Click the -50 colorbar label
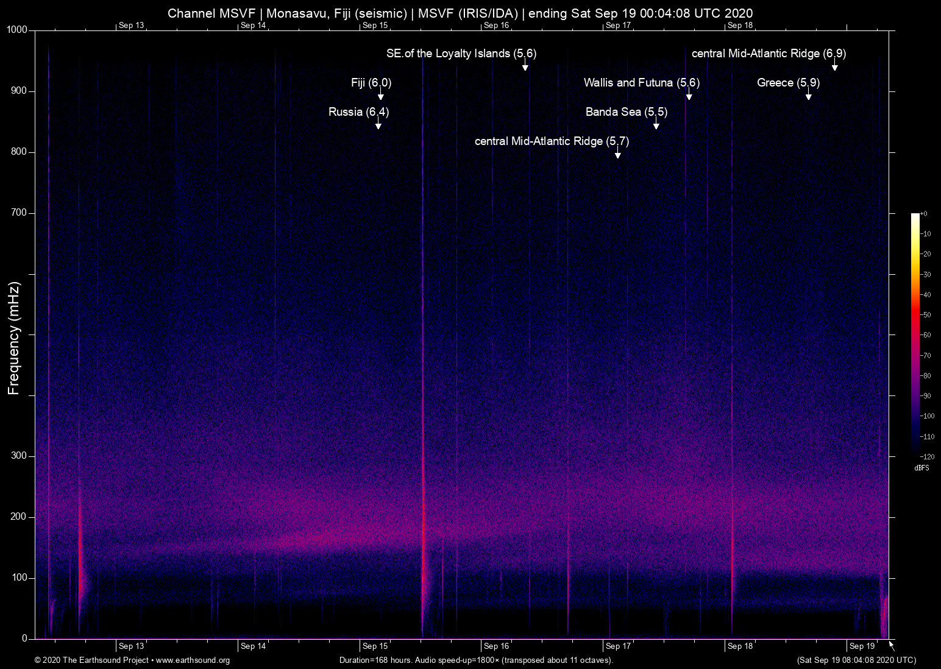The image size is (941, 669). [926, 315]
